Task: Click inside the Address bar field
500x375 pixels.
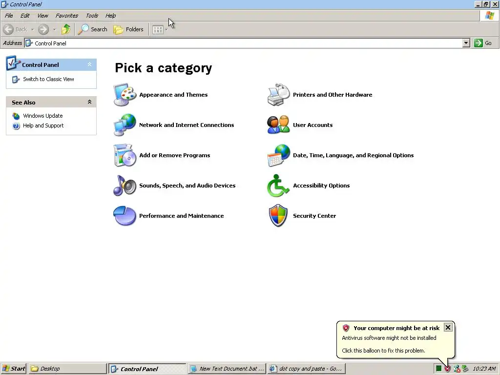Action: 244,43
